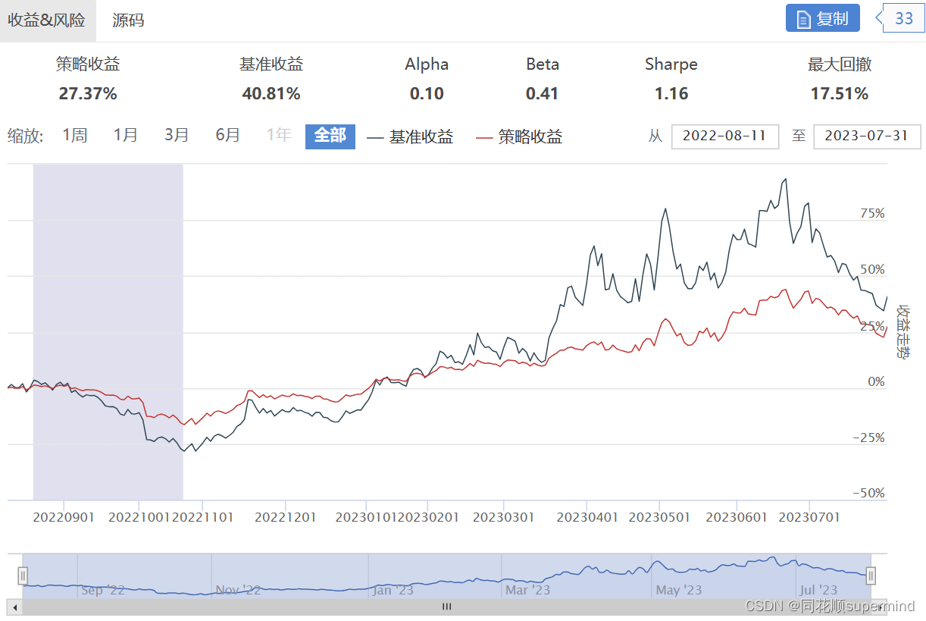Click the start date field 2022-08-11

coord(725,136)
